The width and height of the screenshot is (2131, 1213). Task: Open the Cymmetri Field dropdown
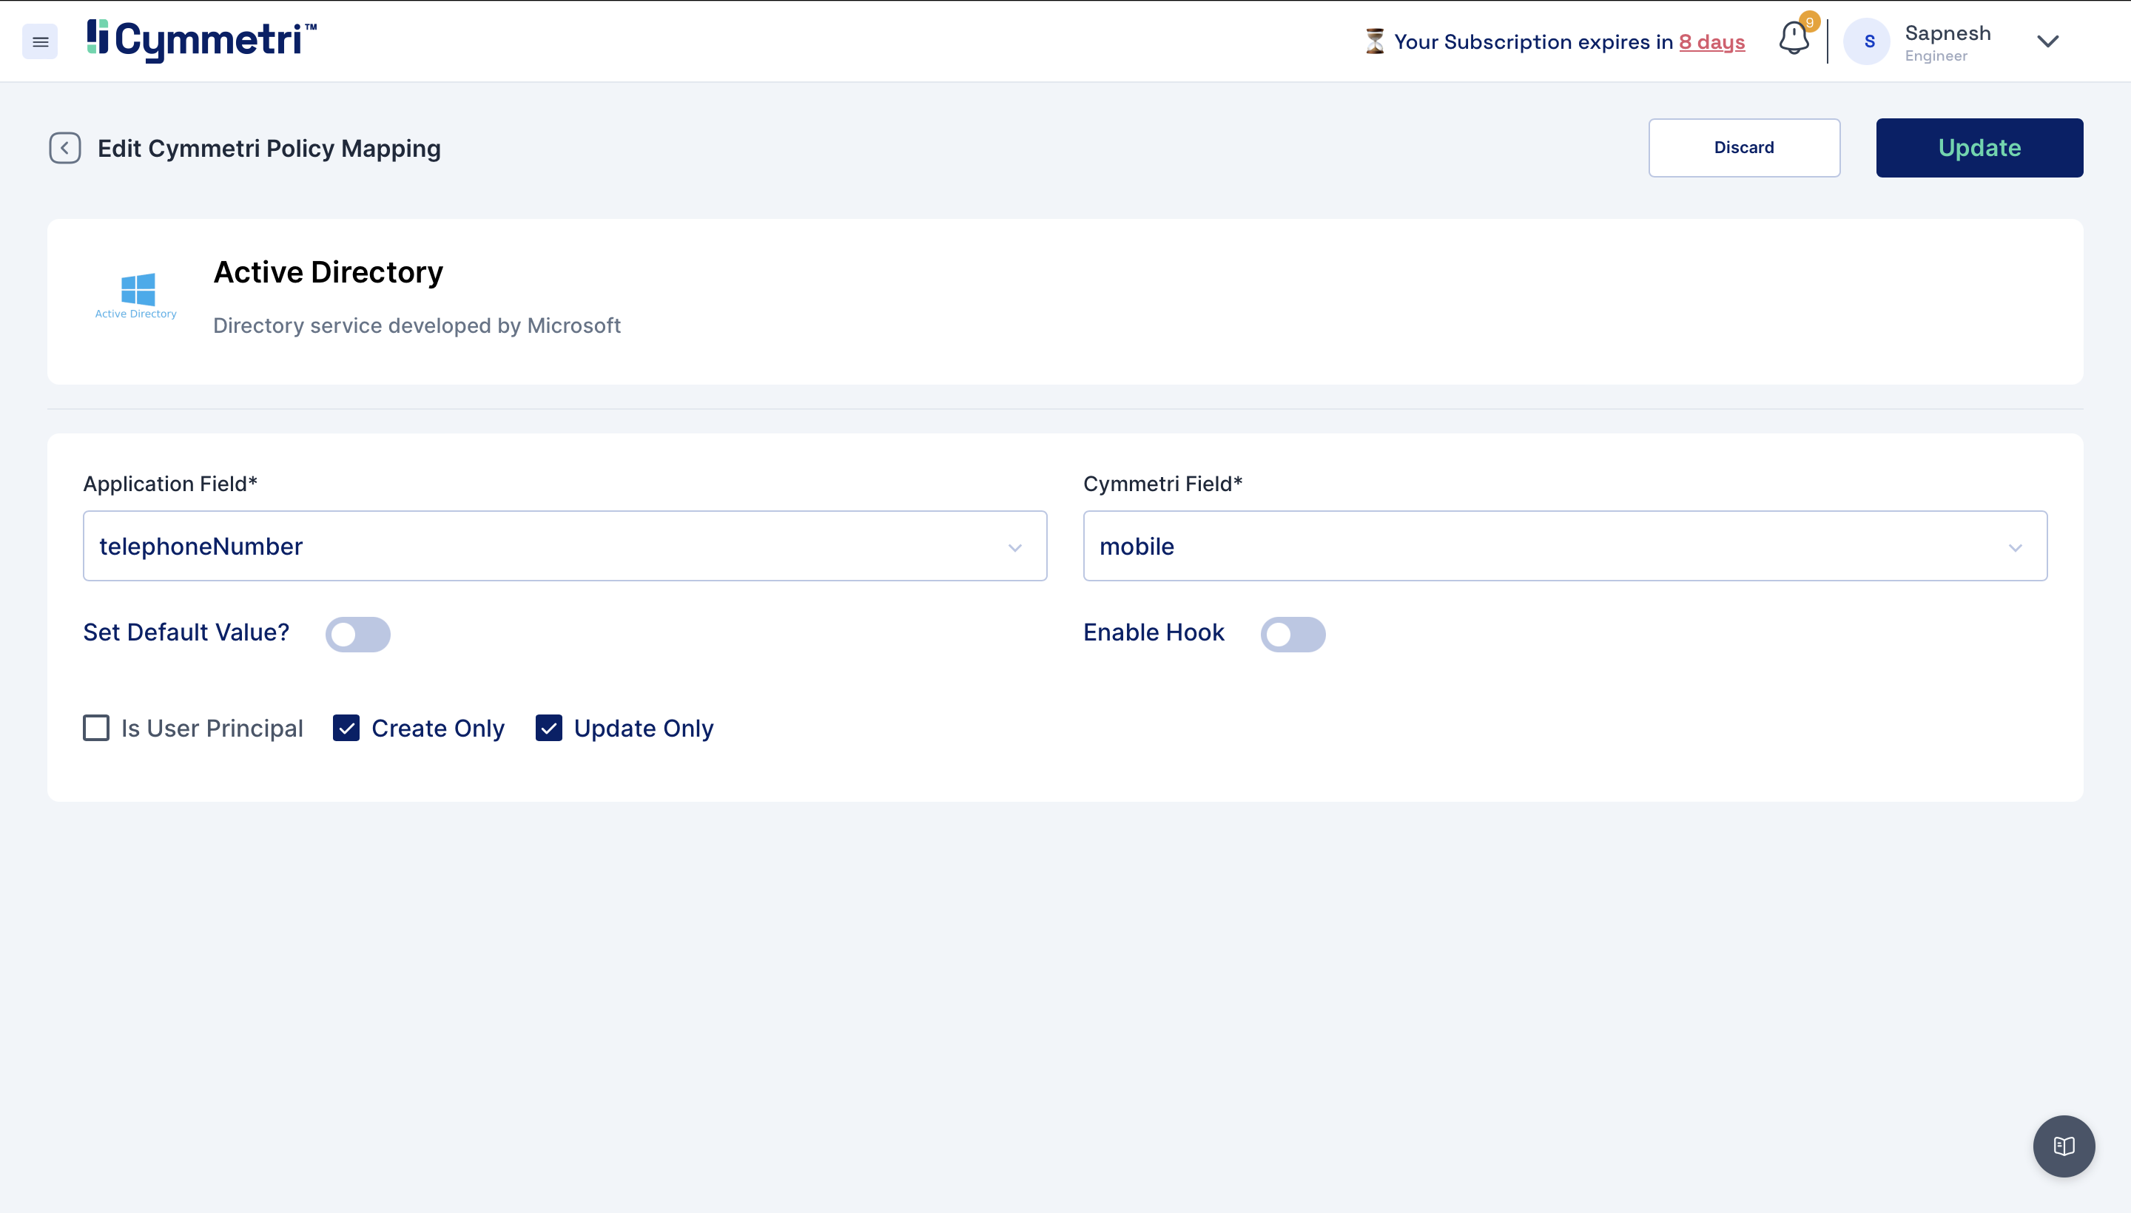(x=1564, y=546)
